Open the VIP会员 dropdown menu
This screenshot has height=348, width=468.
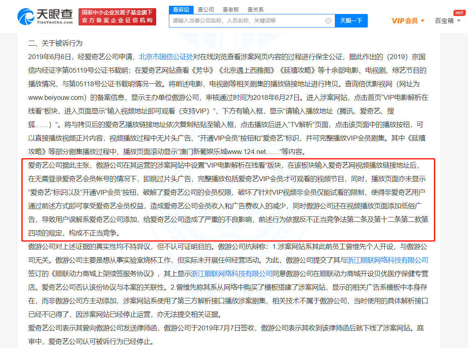tap(408, 21)
